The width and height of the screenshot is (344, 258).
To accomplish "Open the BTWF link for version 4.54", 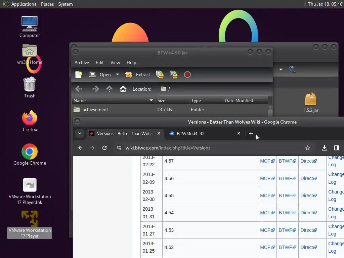I will point(287,213).
